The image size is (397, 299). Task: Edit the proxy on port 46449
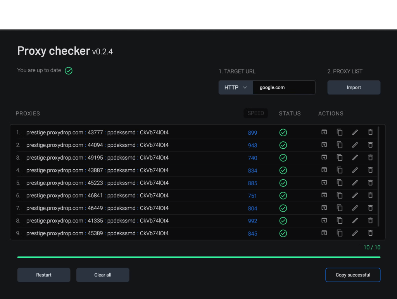click(x=355, y=208)
